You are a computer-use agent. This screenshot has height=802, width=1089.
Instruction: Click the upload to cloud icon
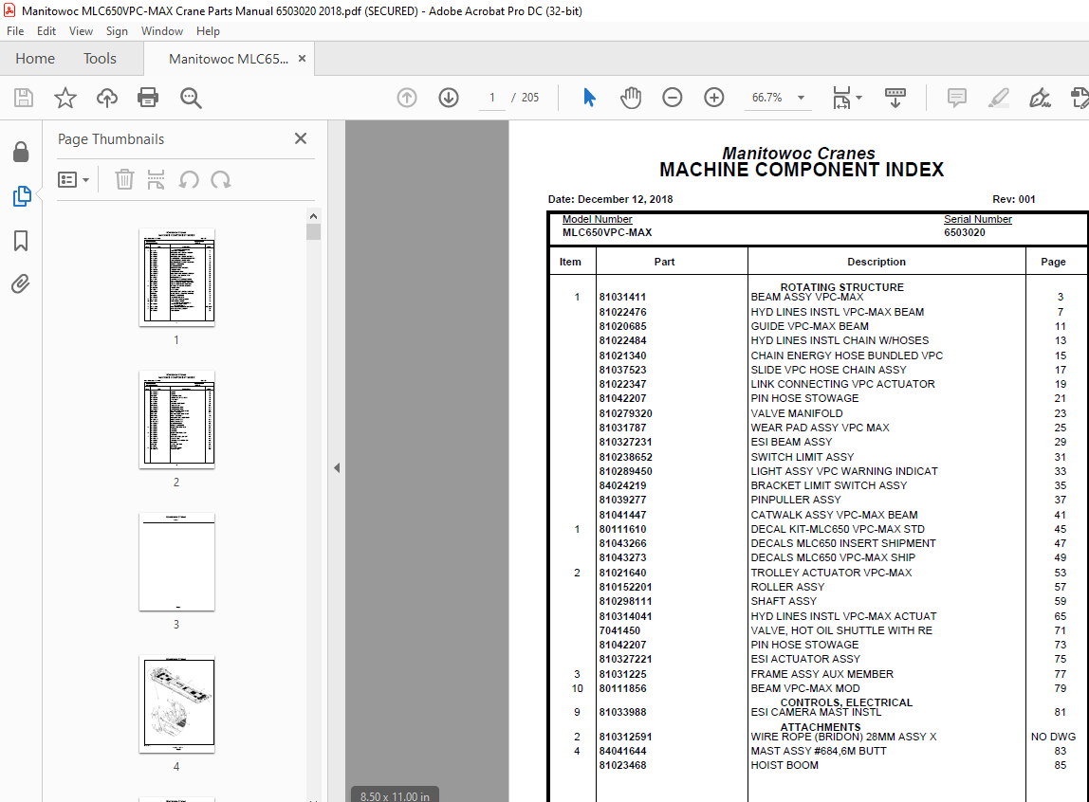pos(107,98)
